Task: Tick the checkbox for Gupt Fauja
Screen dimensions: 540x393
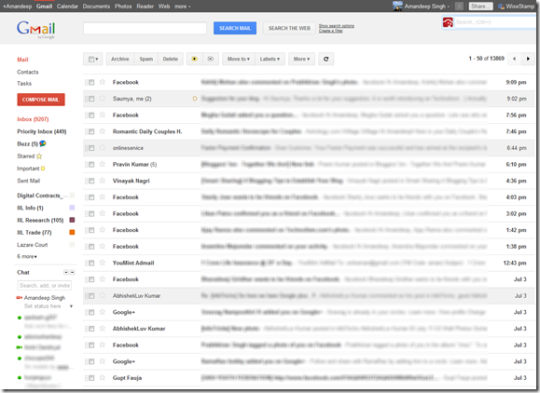Action: click(91, 378)
